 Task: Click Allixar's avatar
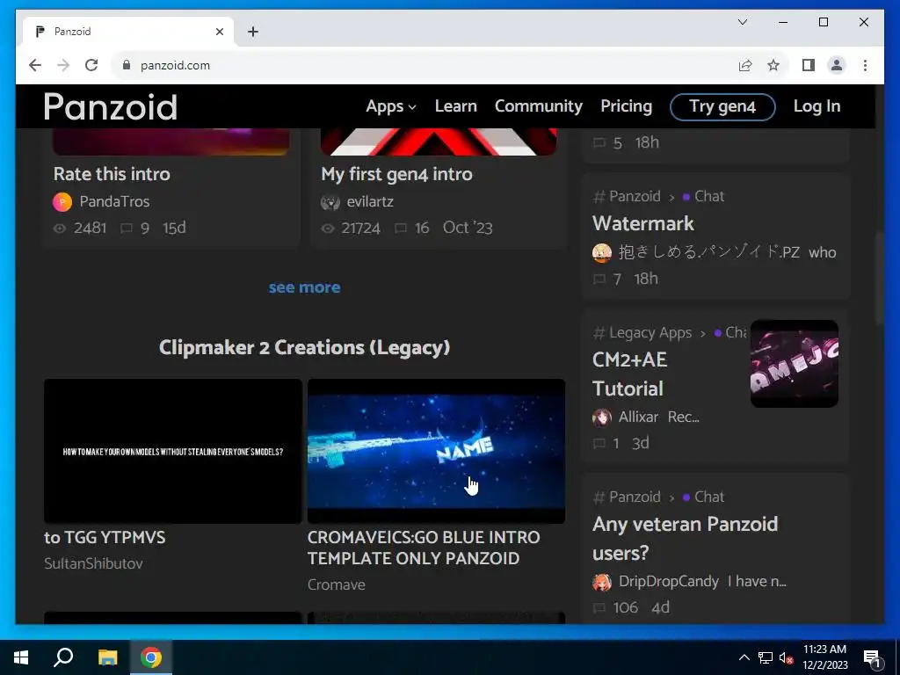(601, 417)
